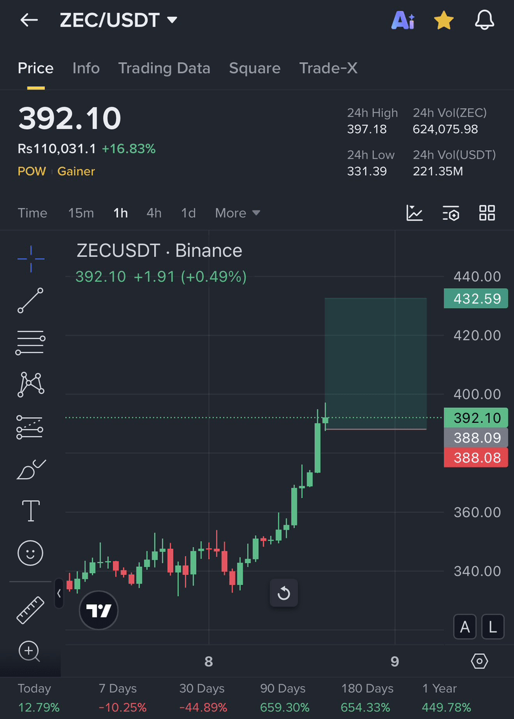Select the trend line tool
The width and height of the screenshot is (514, 719).
30,301
